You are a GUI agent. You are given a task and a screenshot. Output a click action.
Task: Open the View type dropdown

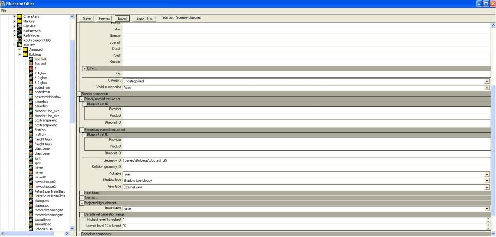click(x=487, y=187)
